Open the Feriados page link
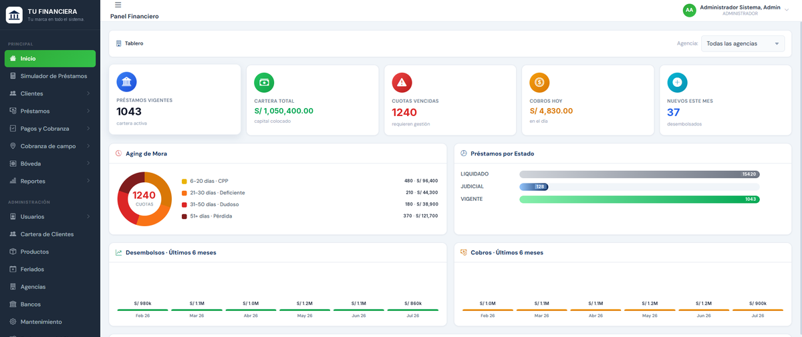Image resolution: width=802 pixels, height=337 pixels. tap(50, 269)
